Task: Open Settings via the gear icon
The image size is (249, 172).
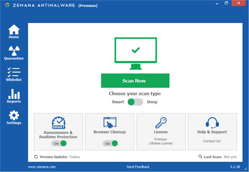Action: tap(14, 115)
